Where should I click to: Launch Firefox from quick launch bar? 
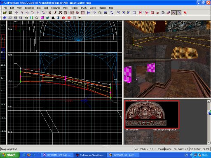(29, 155)
